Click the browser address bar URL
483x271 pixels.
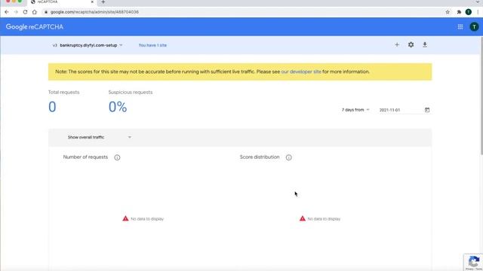[94, 12]
